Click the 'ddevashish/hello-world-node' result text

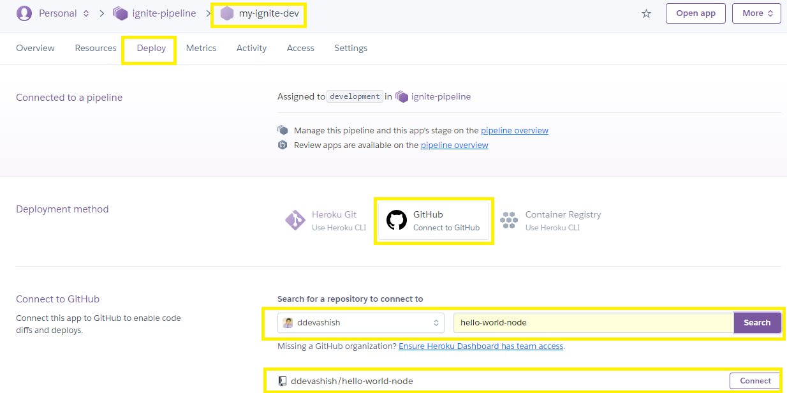click(352, 381)
